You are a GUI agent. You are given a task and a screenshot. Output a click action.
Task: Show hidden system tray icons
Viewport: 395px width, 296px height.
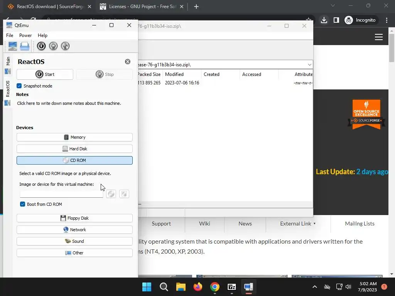coord(315,287)
